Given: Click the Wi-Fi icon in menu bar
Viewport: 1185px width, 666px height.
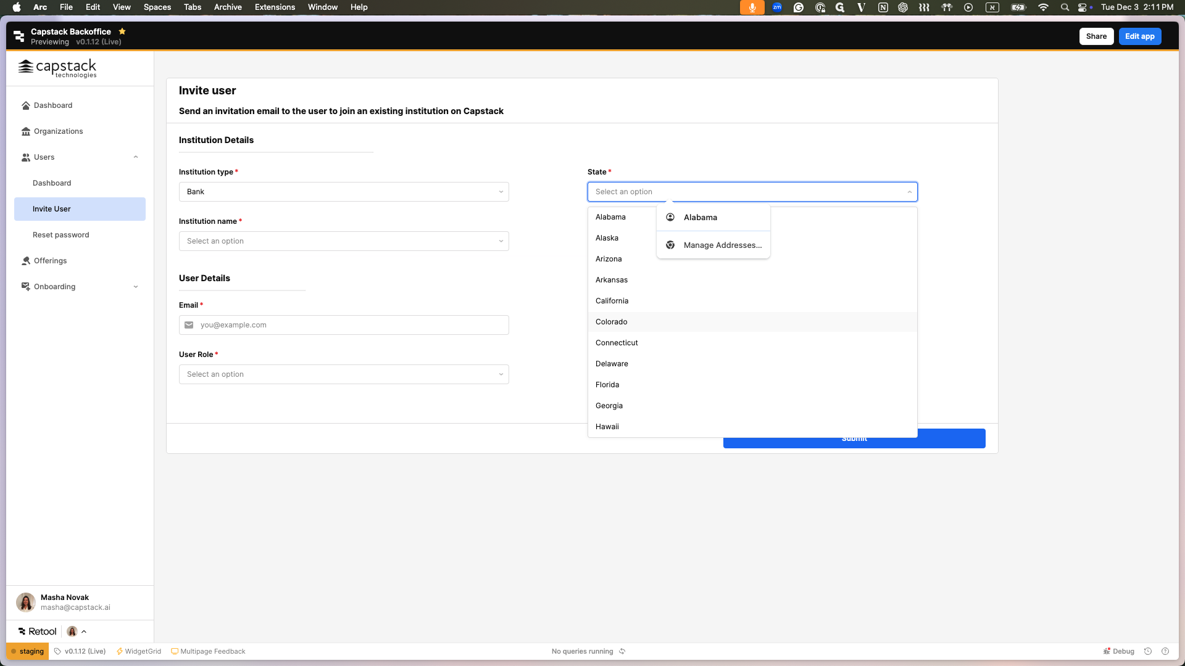Looking at the screenshot, I should [1043, 7].
